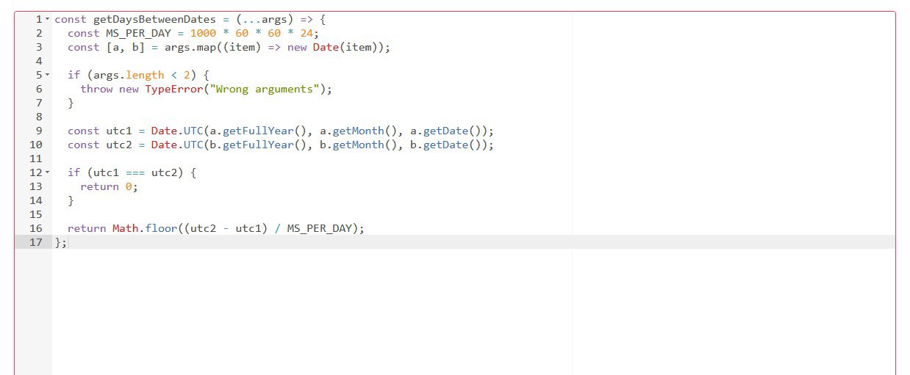Click Math.floor on line 16
910x375 pixels.
(x=145, y=228)
